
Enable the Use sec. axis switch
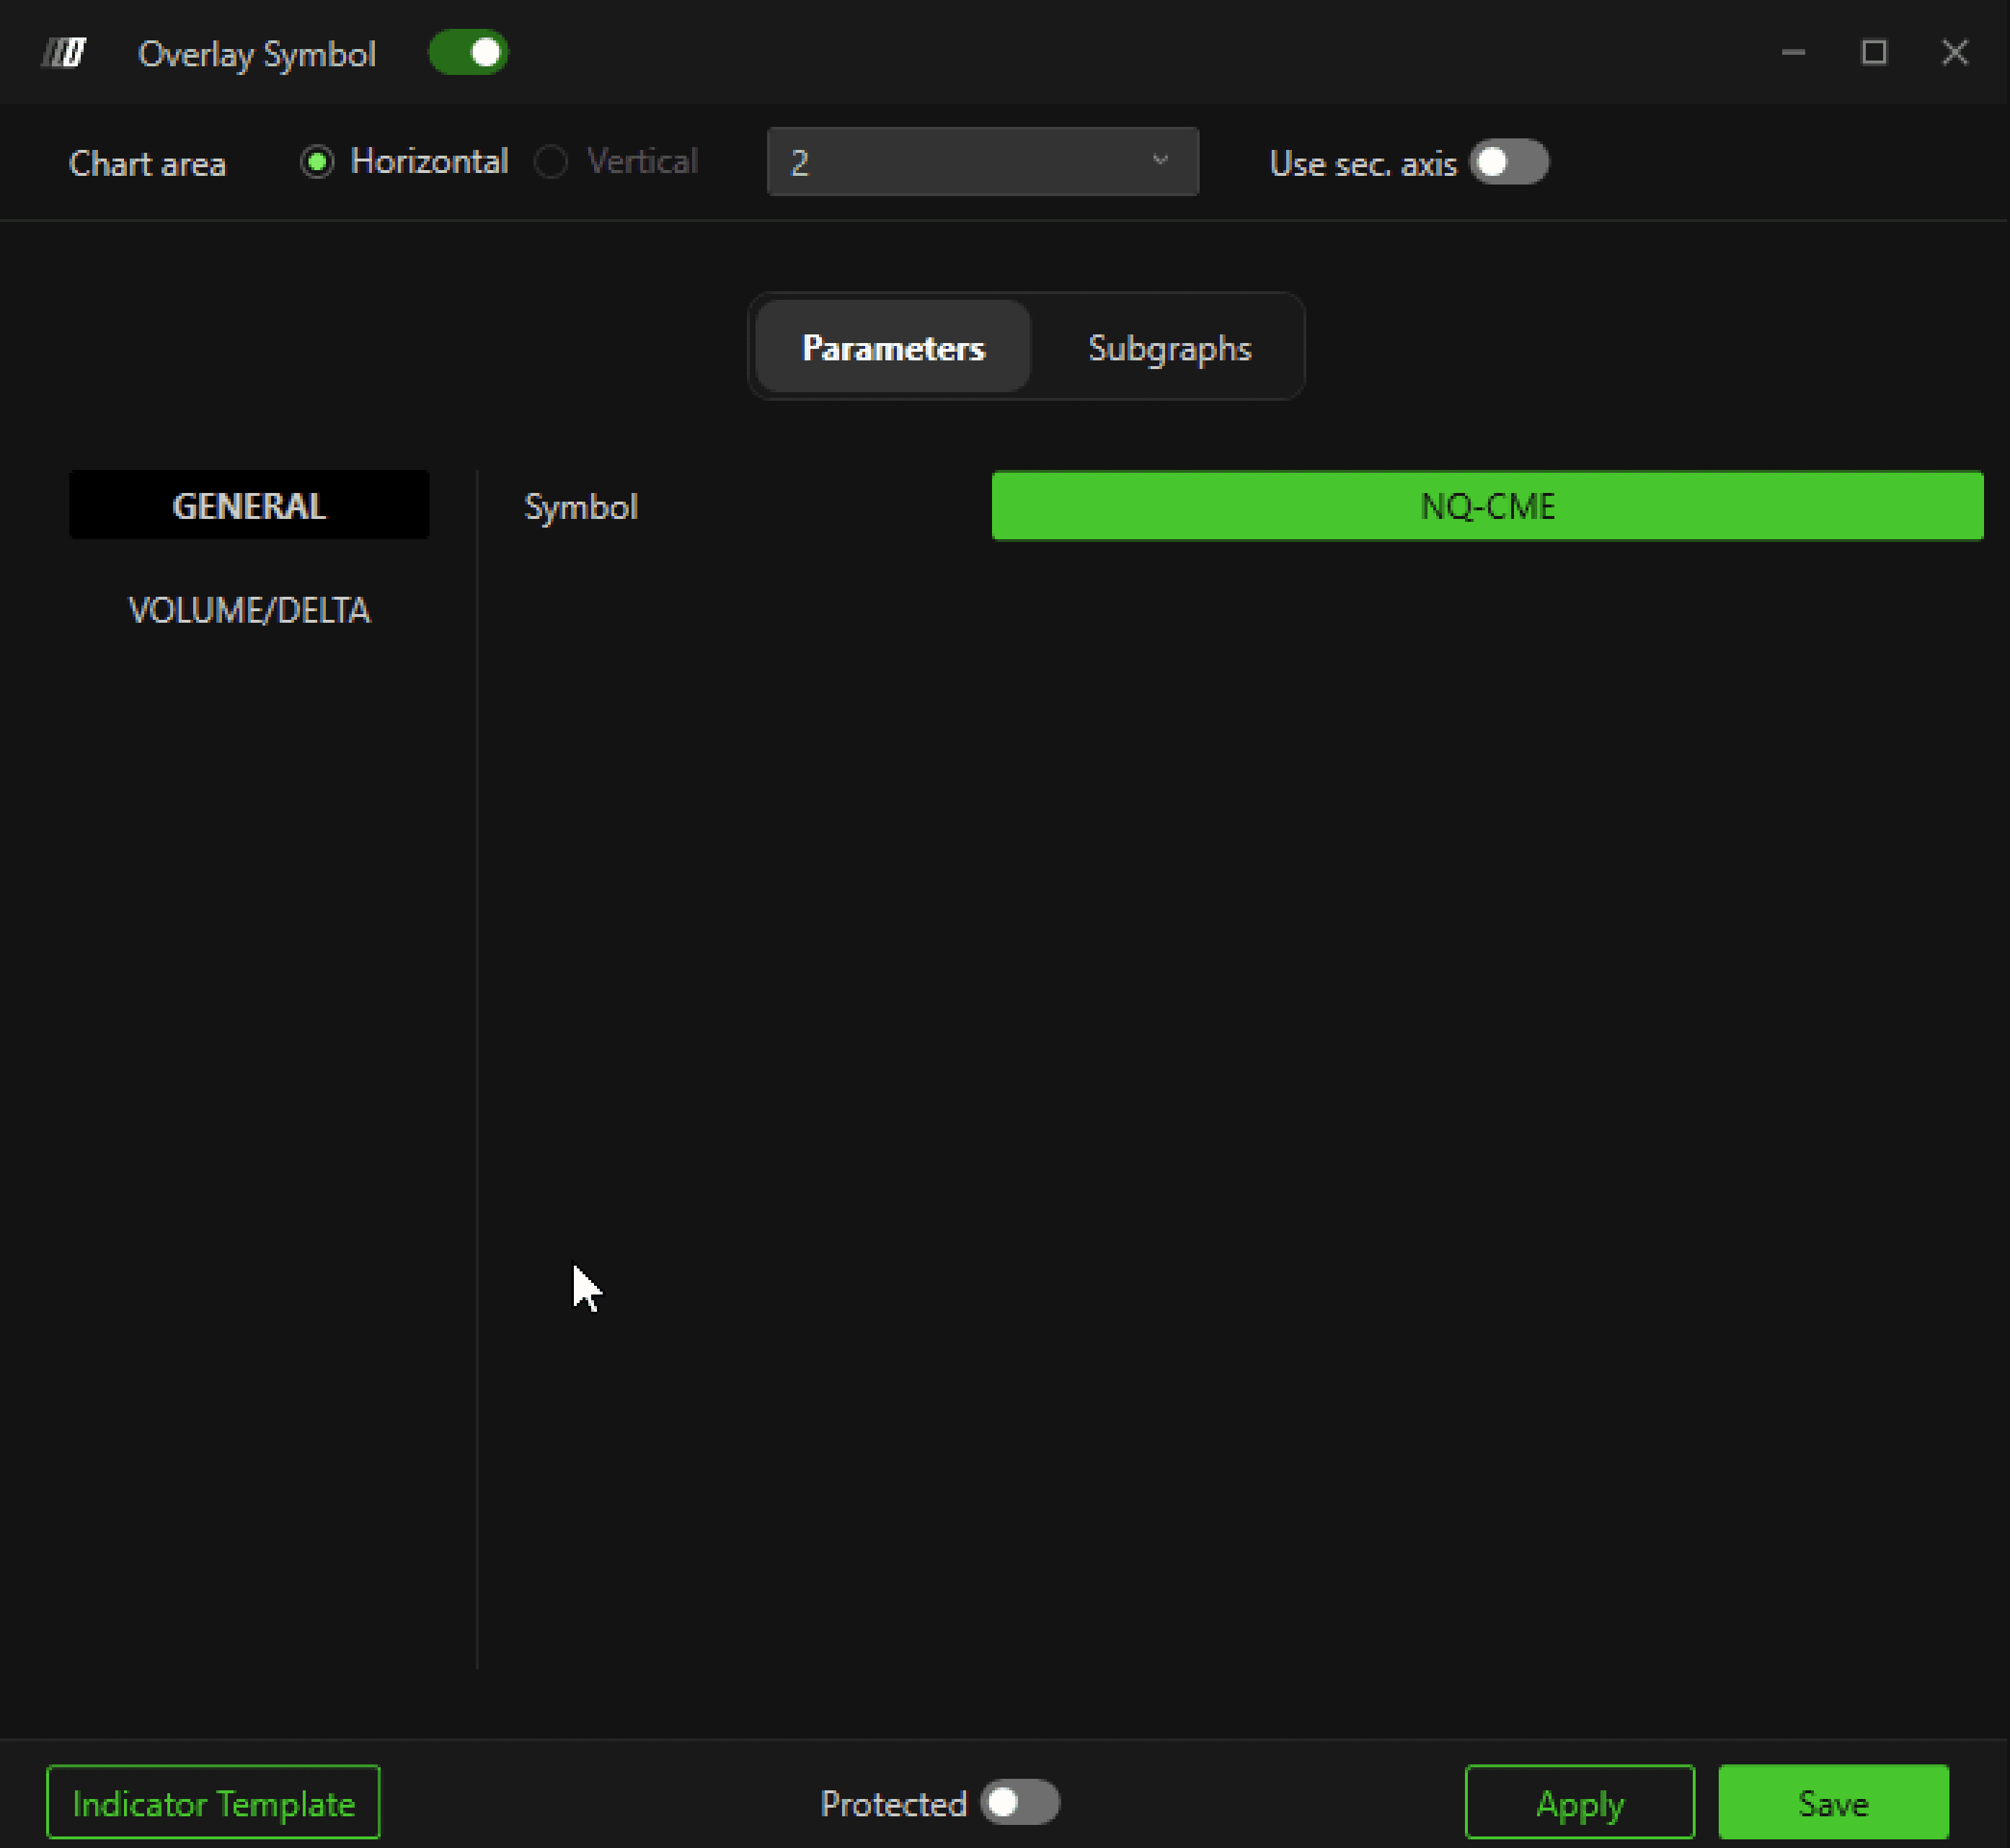pos(1507,162)
